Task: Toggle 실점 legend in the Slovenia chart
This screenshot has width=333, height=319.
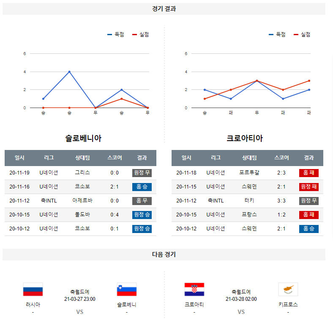Action: coord(141,35)
